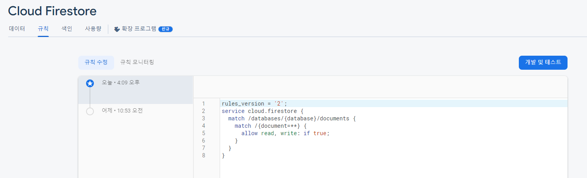Select the 오늘 • 4:09 오후 rules version

click(136, 90)
